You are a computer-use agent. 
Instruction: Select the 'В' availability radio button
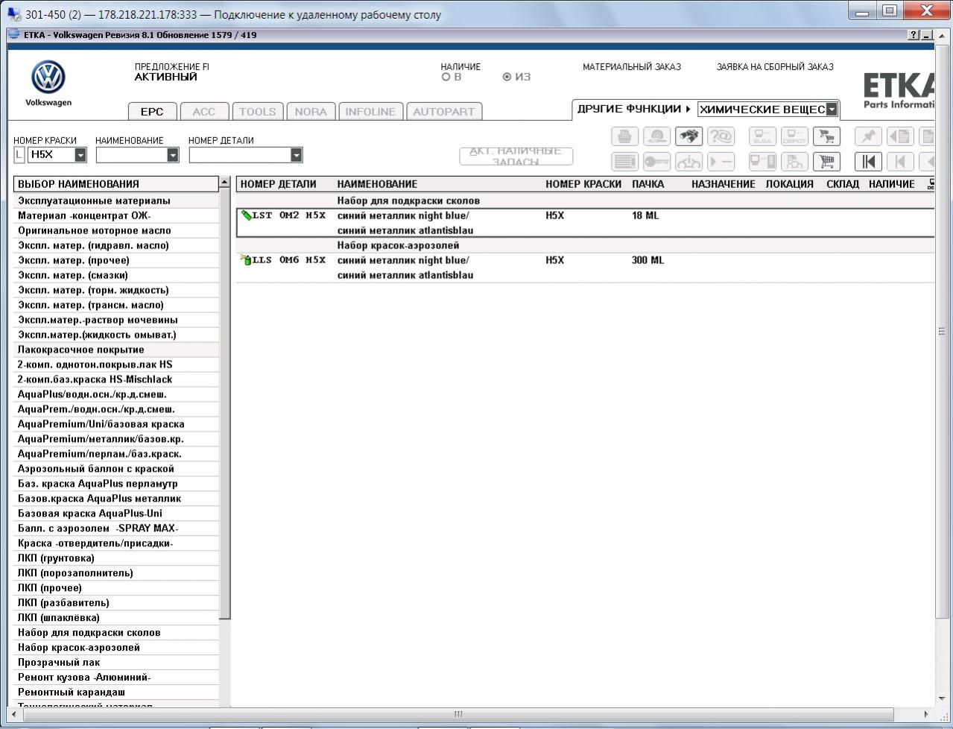[x=446, y=77]
